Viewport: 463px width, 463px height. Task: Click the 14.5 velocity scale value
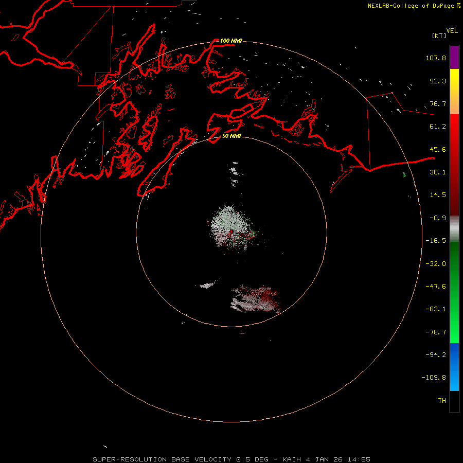point(438,195)
